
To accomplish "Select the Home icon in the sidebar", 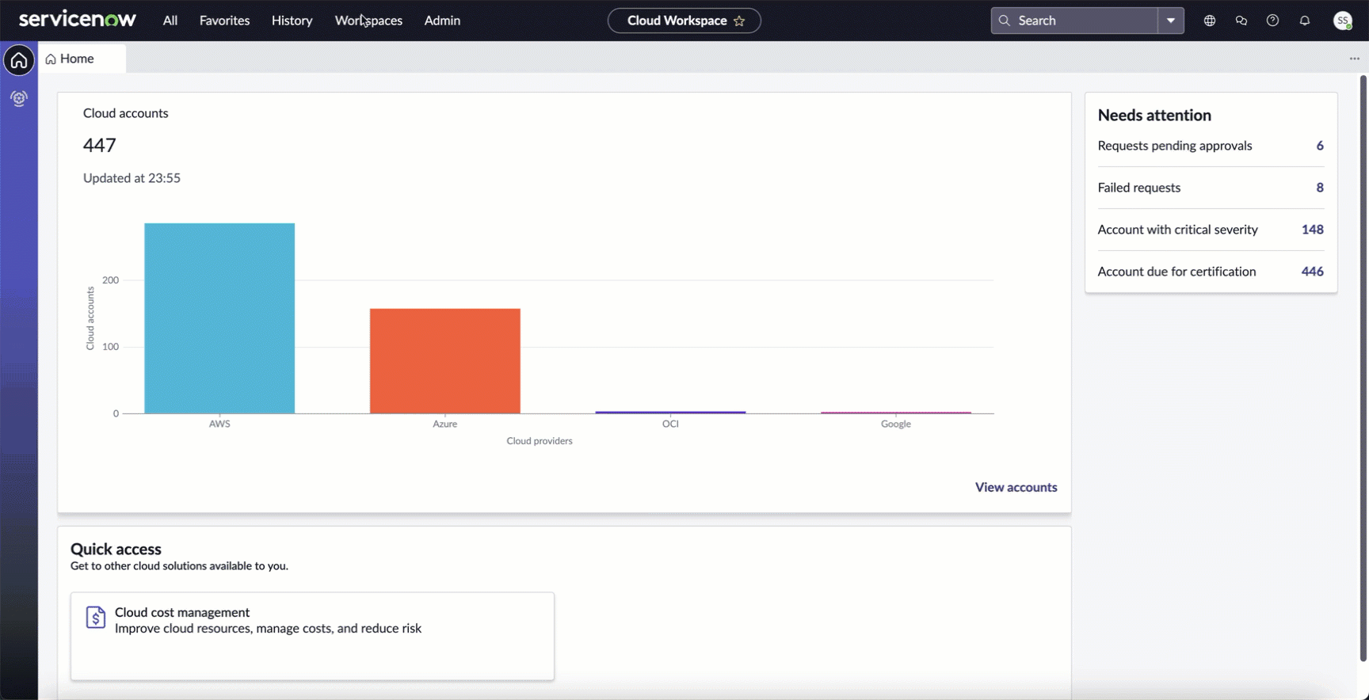I will click(19, 60).
